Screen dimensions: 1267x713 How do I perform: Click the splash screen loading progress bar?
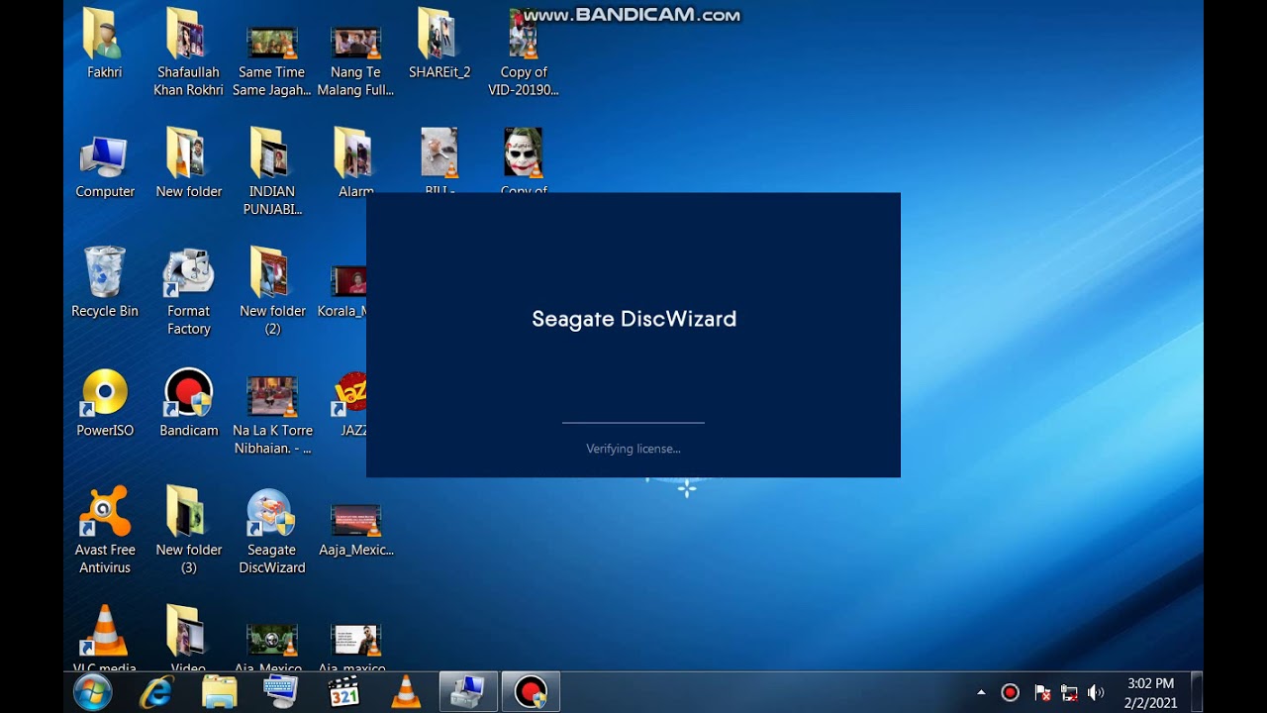pyautogui.click(x=633, y=423)
